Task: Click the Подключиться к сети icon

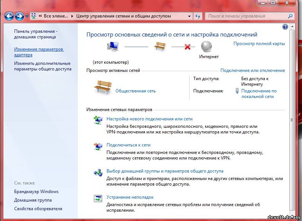Action: [x=98, y=146]
